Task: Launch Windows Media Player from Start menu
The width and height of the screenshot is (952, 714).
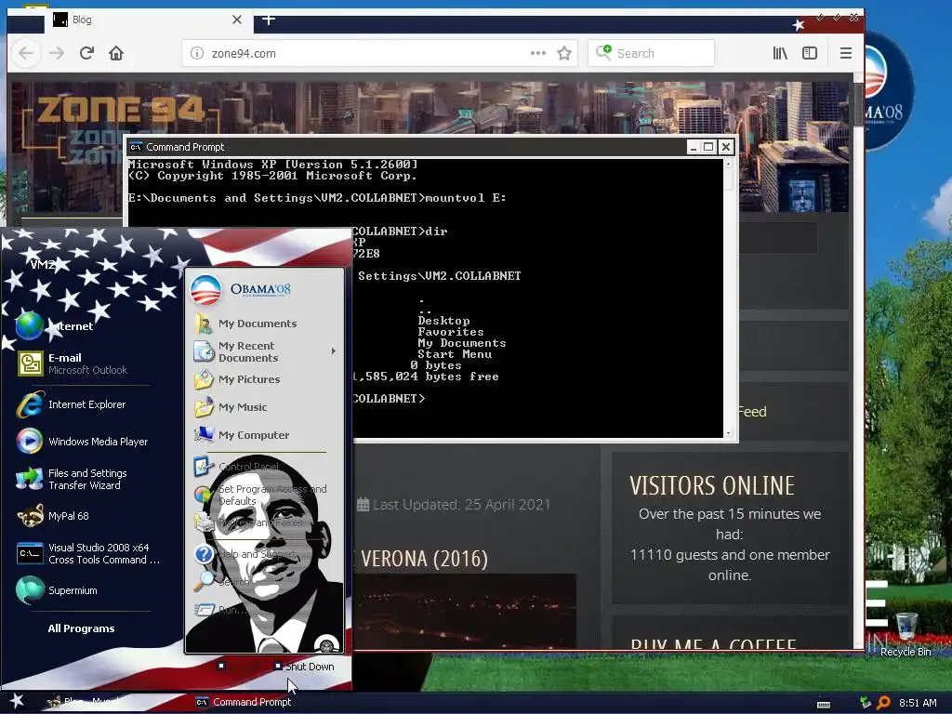Action: 83,442
